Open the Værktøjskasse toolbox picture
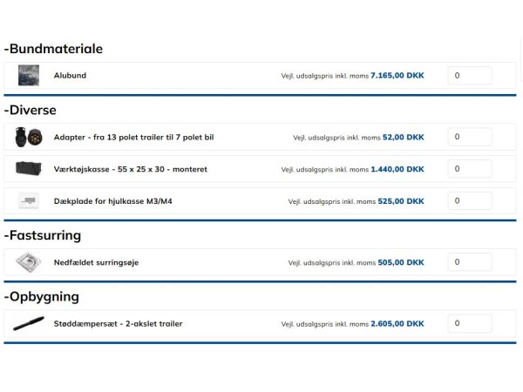523x392 pixels. click(28, 169)
